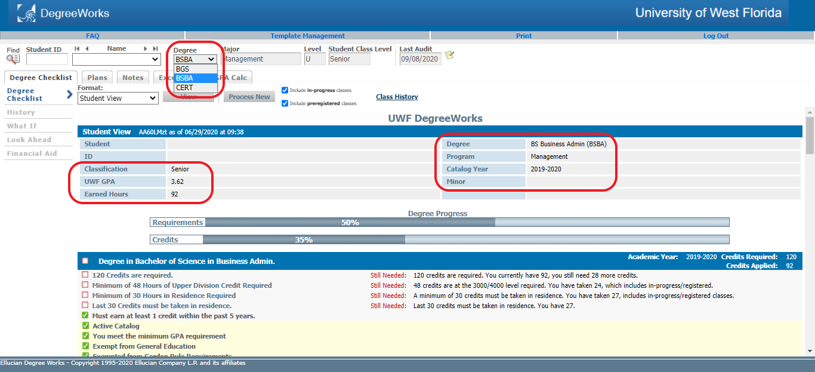Click the Find student search icon

[x=13, y=59]
